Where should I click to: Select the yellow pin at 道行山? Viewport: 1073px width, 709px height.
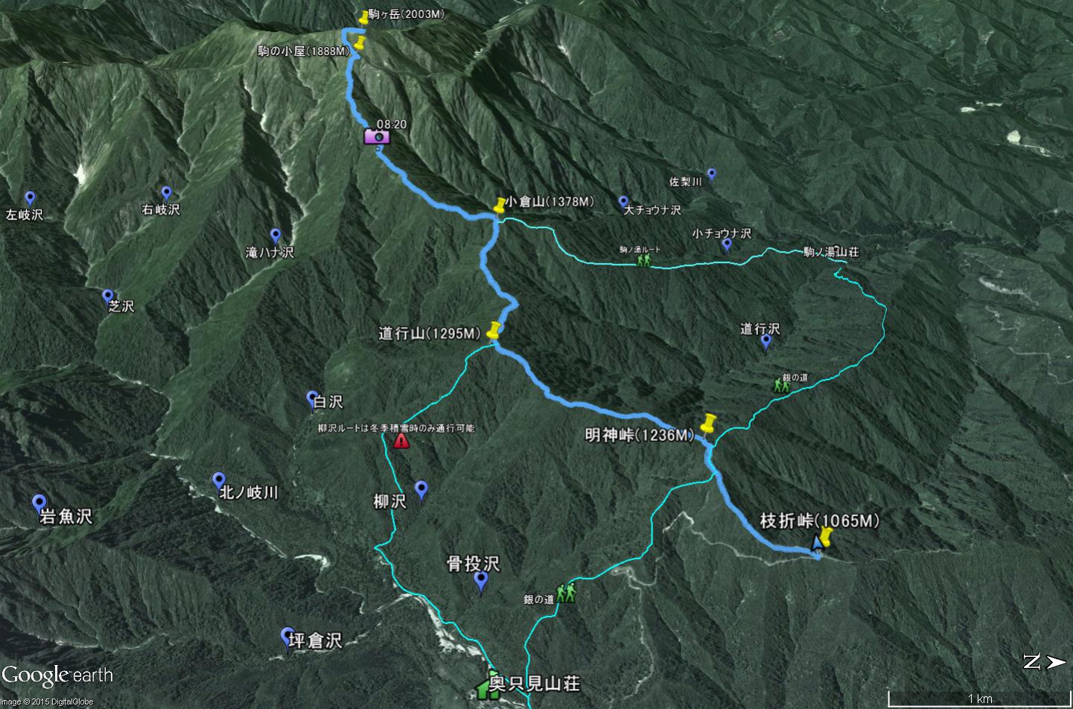click(493, 330)
